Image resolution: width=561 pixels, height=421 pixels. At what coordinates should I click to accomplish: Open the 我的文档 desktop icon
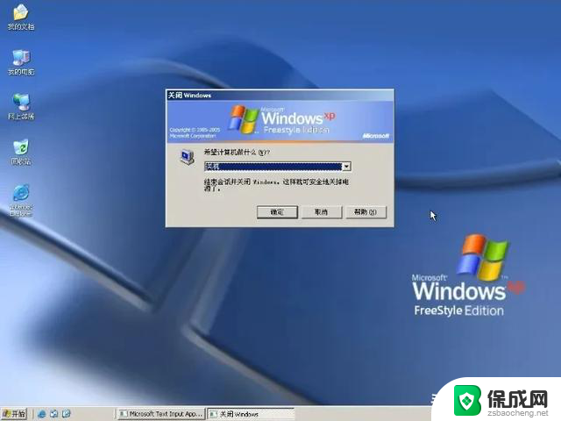click(x=21, y=17)
